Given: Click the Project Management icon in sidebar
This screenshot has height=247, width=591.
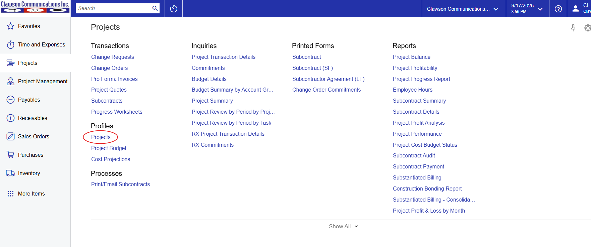Looking at the screenshot, I should [x=11, y=81].
